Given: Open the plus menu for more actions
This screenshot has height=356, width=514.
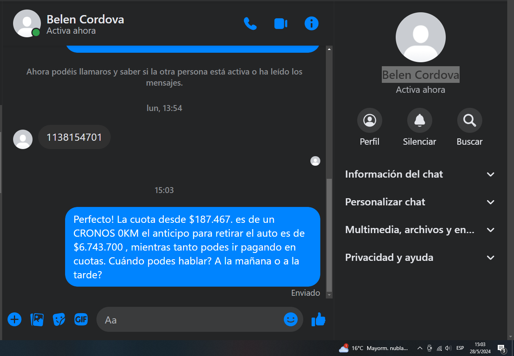Looking at the screenshot, I should (15, 319).
